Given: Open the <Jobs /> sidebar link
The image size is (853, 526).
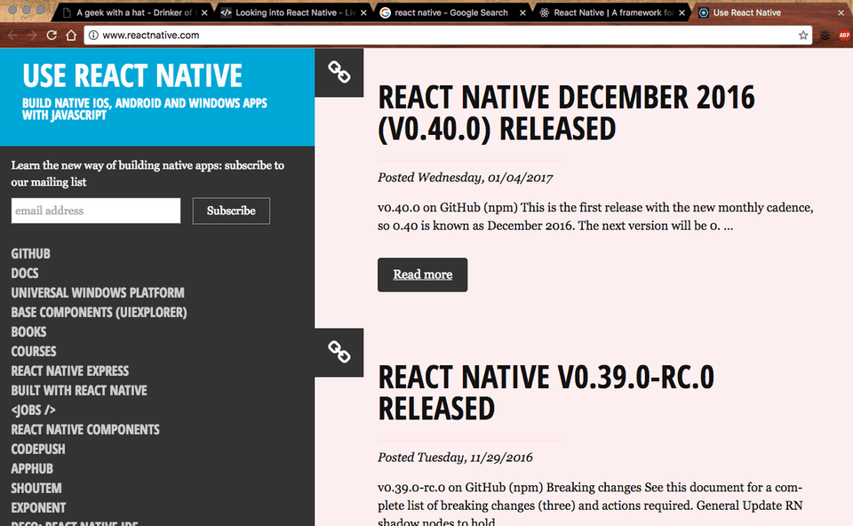Looking at the screenshot, I should tap(33, 410).
